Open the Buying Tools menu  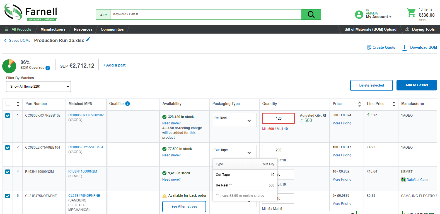click(x=423, y=29)
